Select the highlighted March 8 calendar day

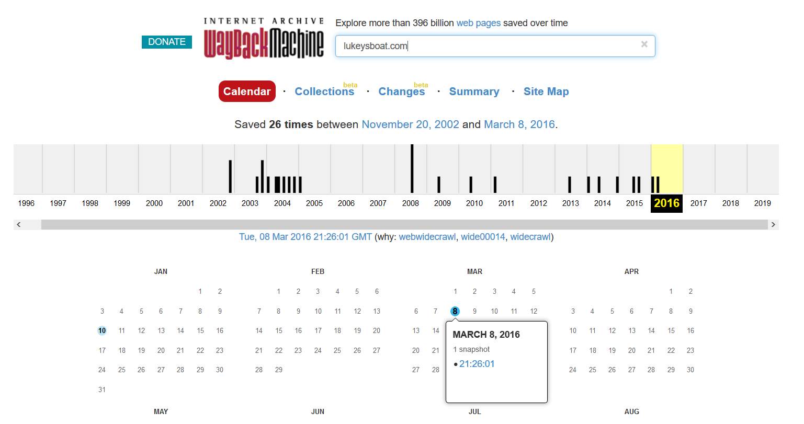point(455,311)
